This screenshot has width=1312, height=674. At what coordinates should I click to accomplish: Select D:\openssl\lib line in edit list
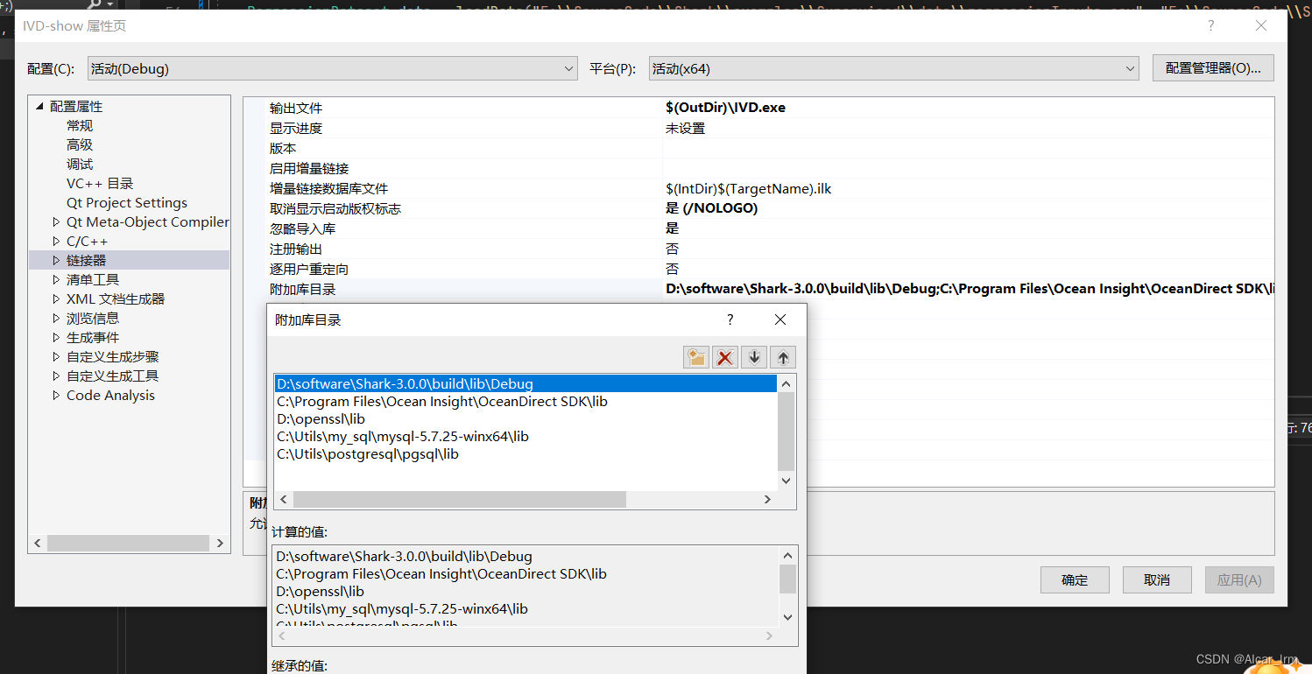coord(526,418)
